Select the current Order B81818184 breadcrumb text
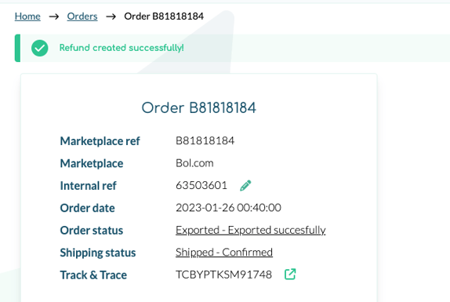Screen dimensions: 450x302 click(164, 16)
